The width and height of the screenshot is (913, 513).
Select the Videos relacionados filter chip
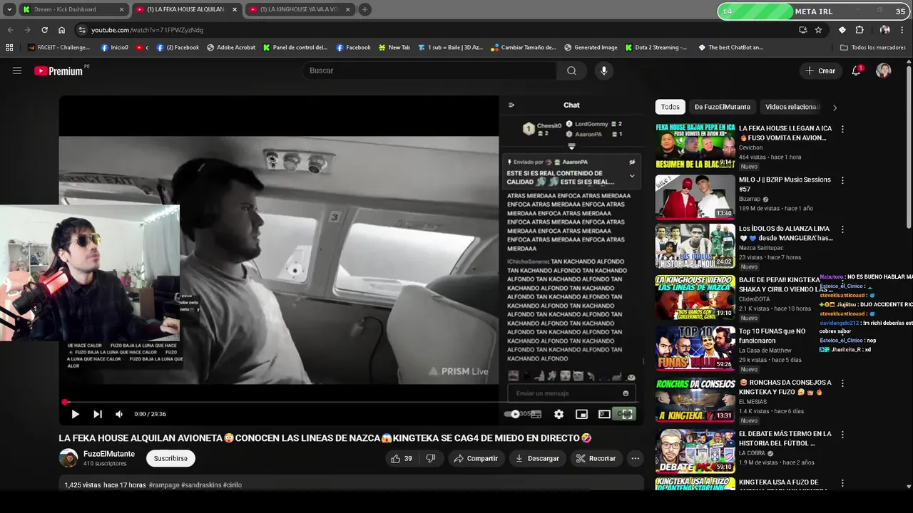click(x=792, y=107)
